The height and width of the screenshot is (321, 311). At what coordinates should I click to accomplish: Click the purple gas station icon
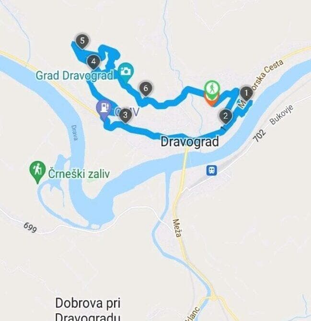104,108
